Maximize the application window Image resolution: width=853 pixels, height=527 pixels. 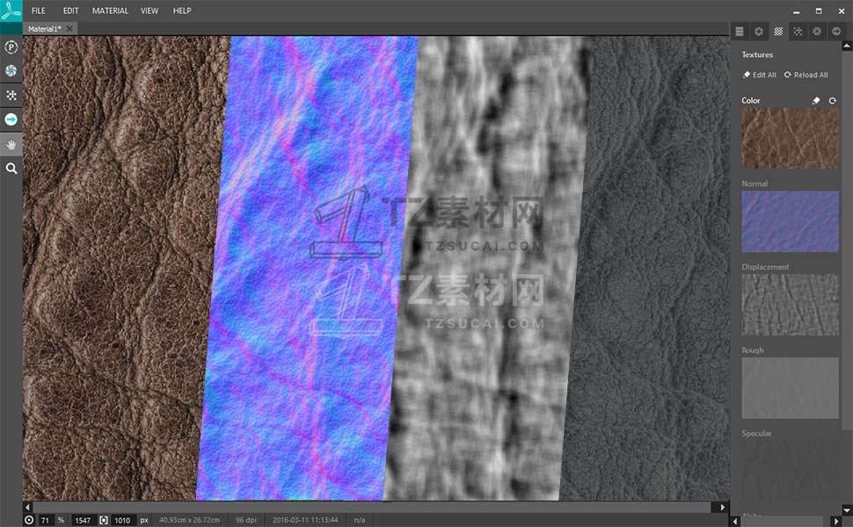[819, 11]
